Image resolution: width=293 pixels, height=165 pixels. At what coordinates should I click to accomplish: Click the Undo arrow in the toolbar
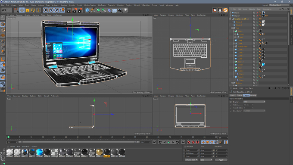pyautogui.click(x=4, y=10)
